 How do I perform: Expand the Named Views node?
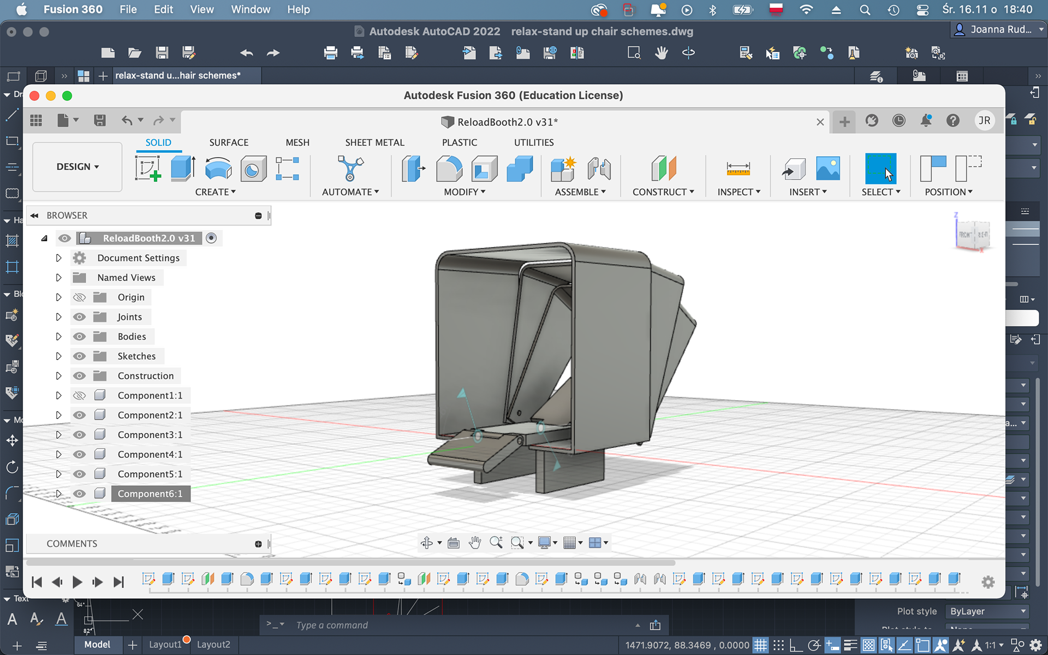pyautogui.click(x=58, y=277)
